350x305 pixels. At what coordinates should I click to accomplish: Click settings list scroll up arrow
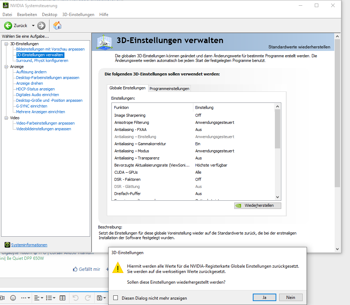pyautogui.click(x=277, y=106)
